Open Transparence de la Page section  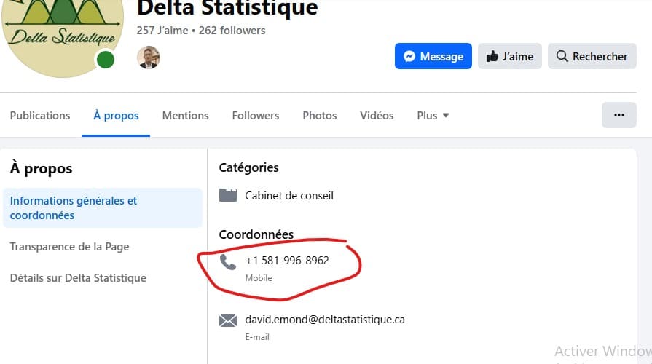69,247
